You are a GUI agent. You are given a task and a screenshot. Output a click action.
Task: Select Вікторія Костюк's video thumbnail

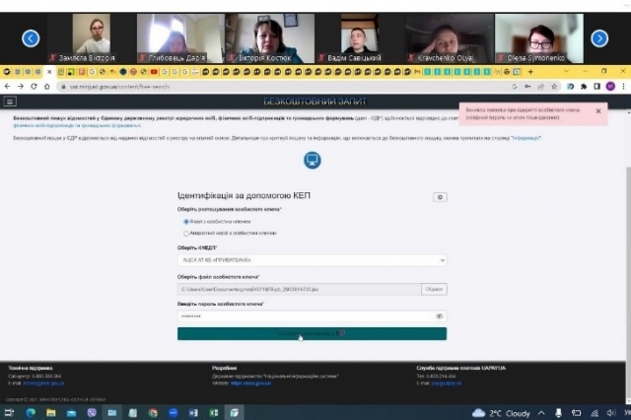click(270, 38)
